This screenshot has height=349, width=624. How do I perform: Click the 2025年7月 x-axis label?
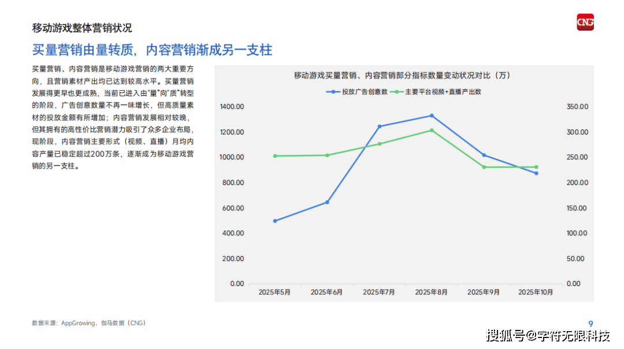379,292
